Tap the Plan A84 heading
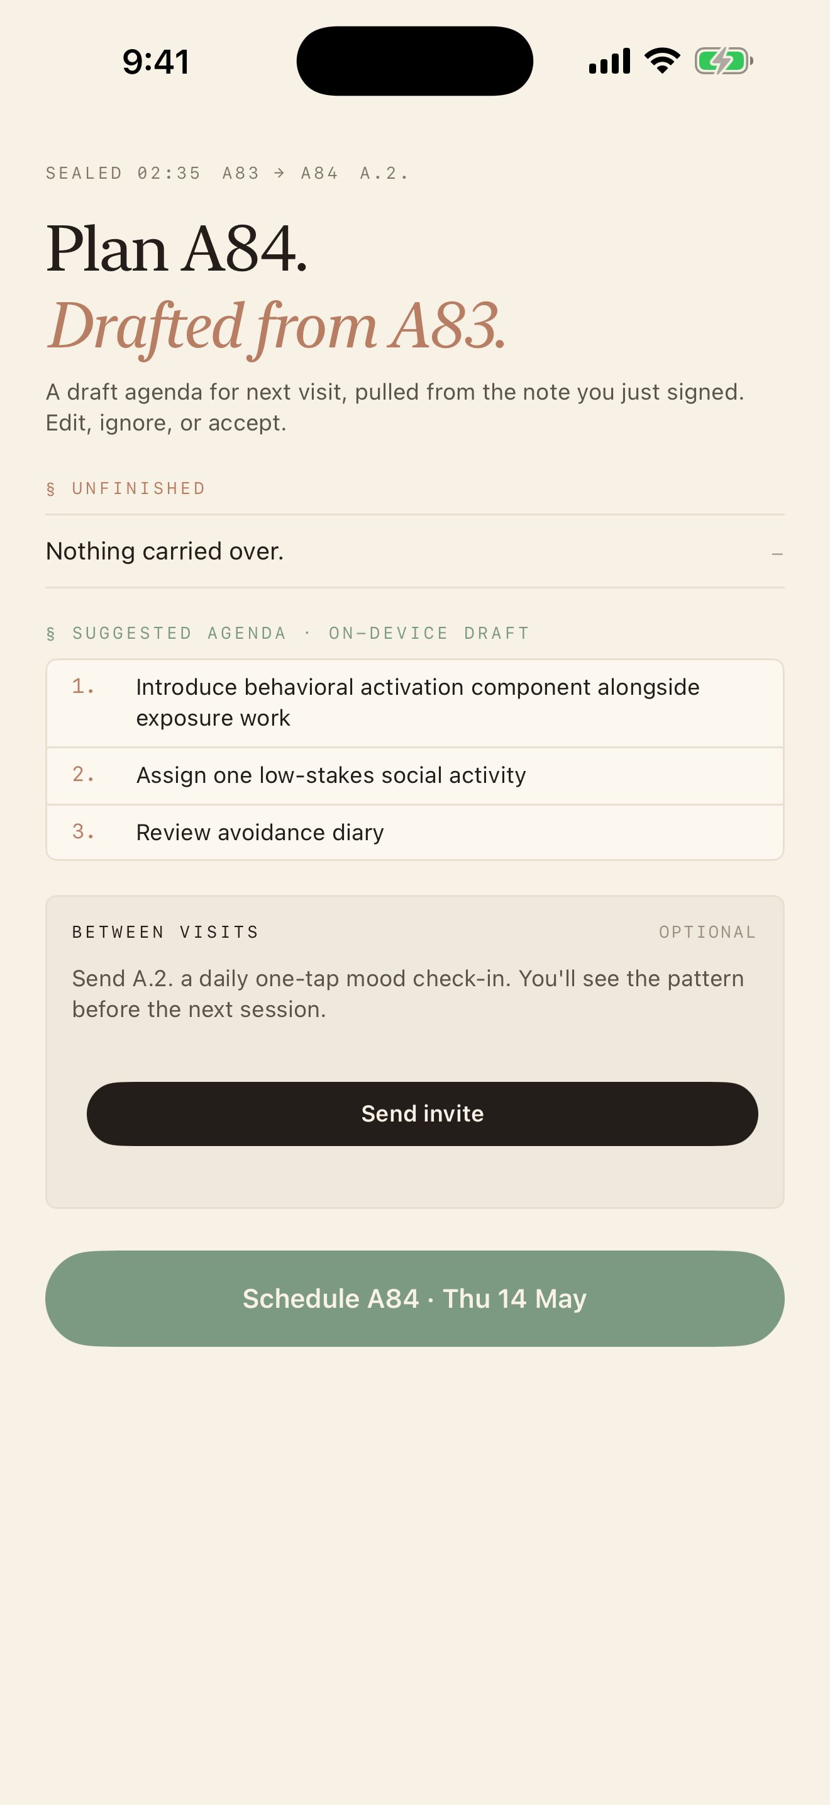The image size is (830, 1805). [176, 248]
